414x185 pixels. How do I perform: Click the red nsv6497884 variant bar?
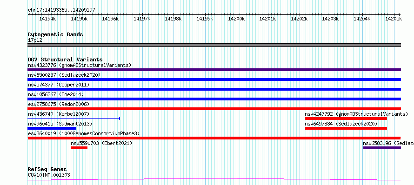click(346, 128)
